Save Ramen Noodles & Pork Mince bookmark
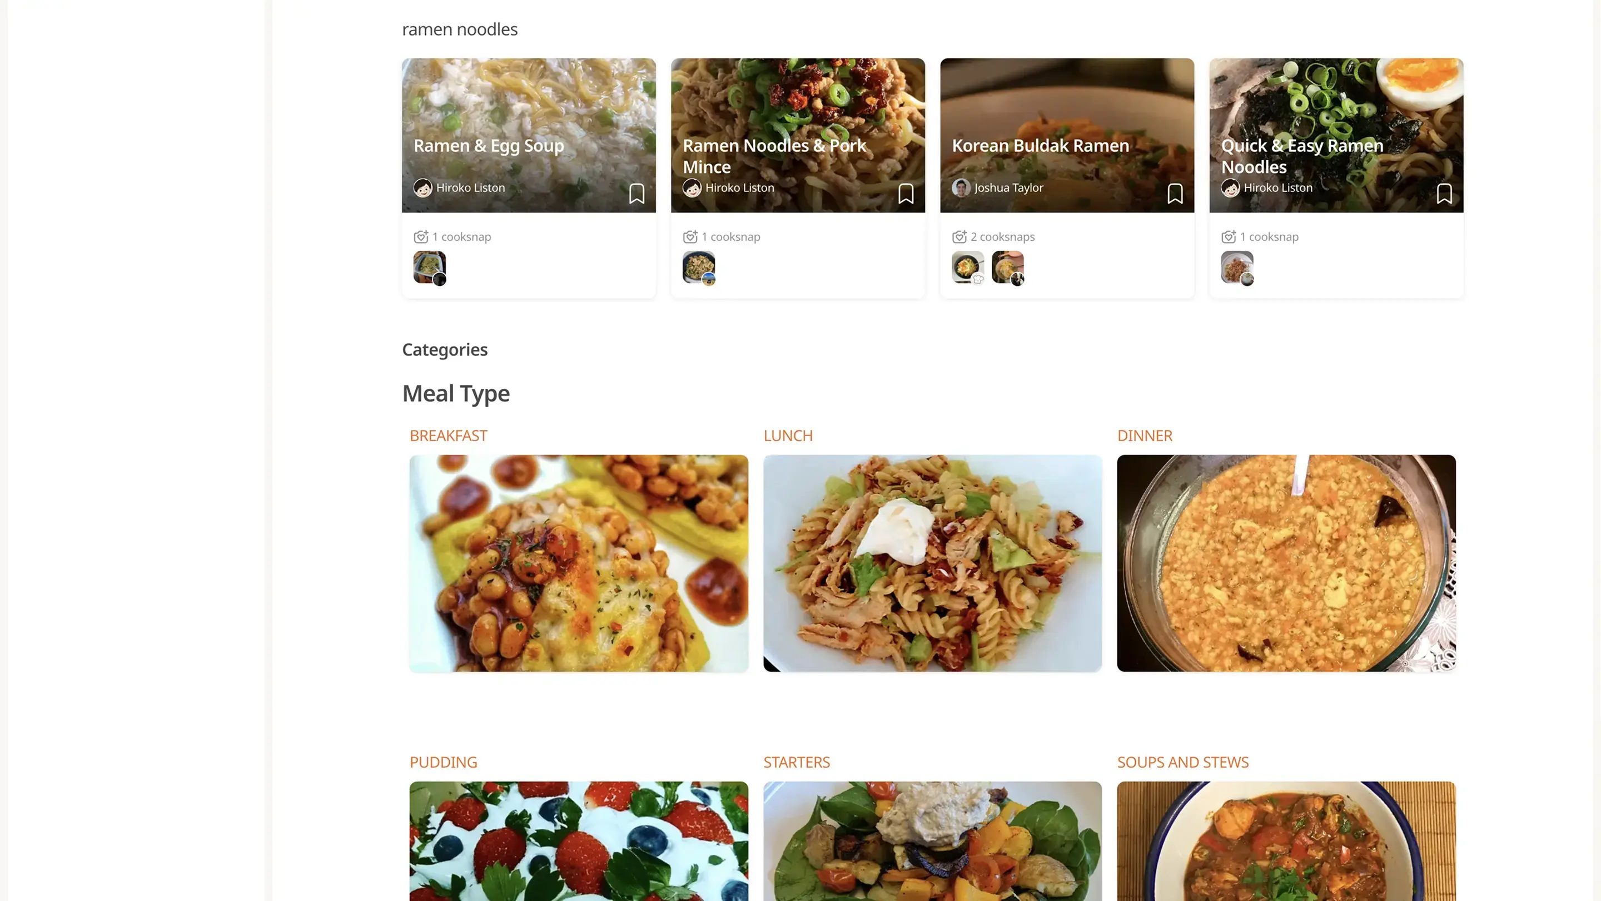 (906, 194)
